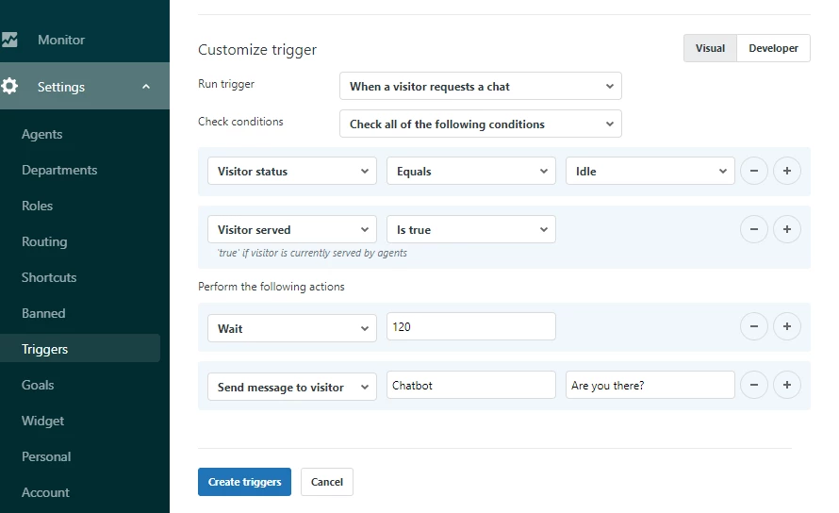839x513 pixels.
Task: Add an action after the Wait row
Action: click(786, 327)
